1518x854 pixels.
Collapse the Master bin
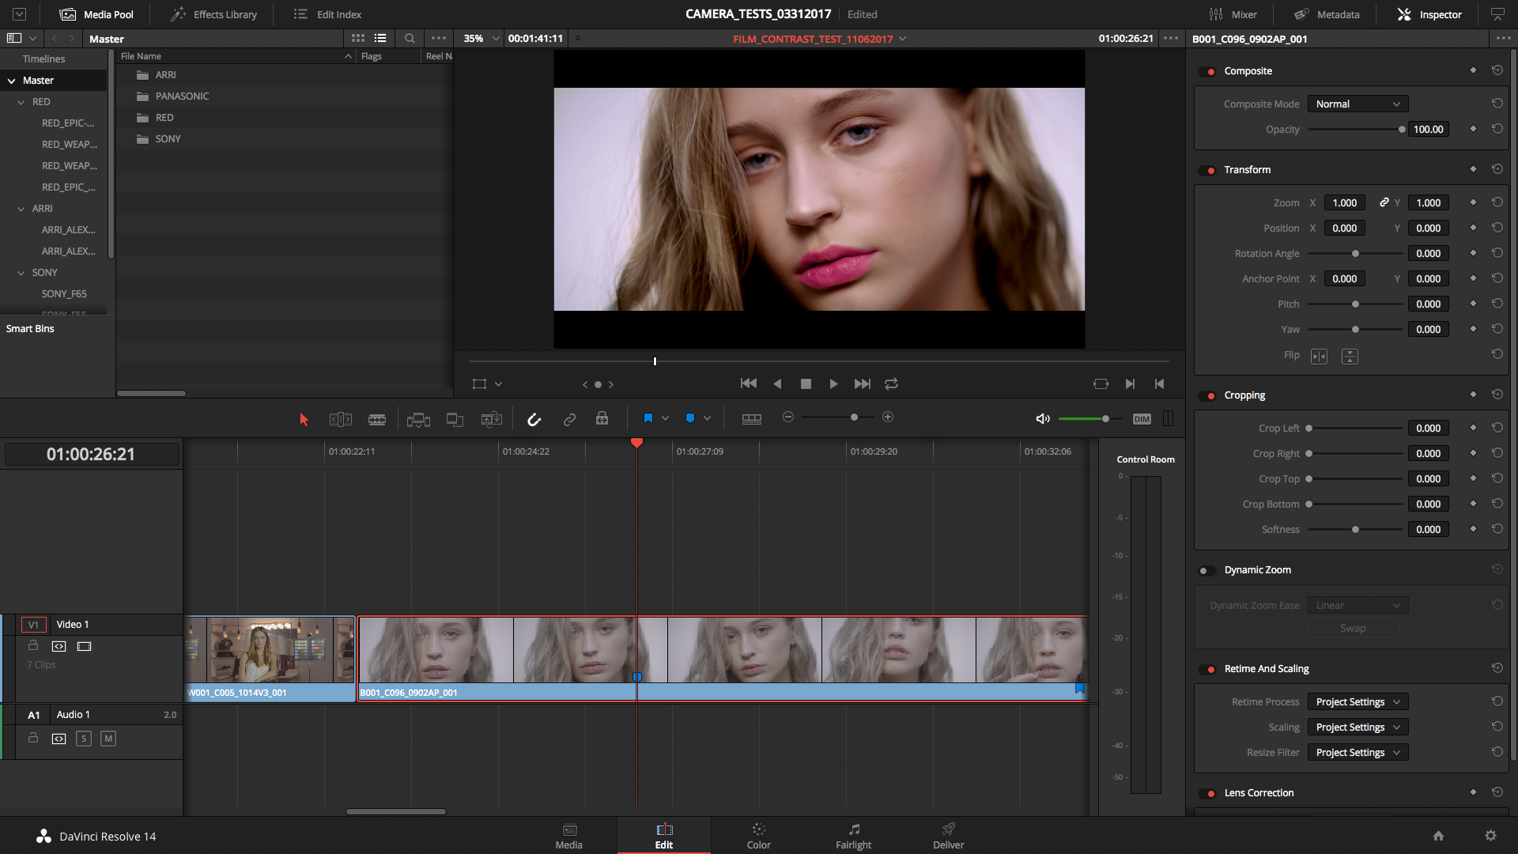point(12,81)
